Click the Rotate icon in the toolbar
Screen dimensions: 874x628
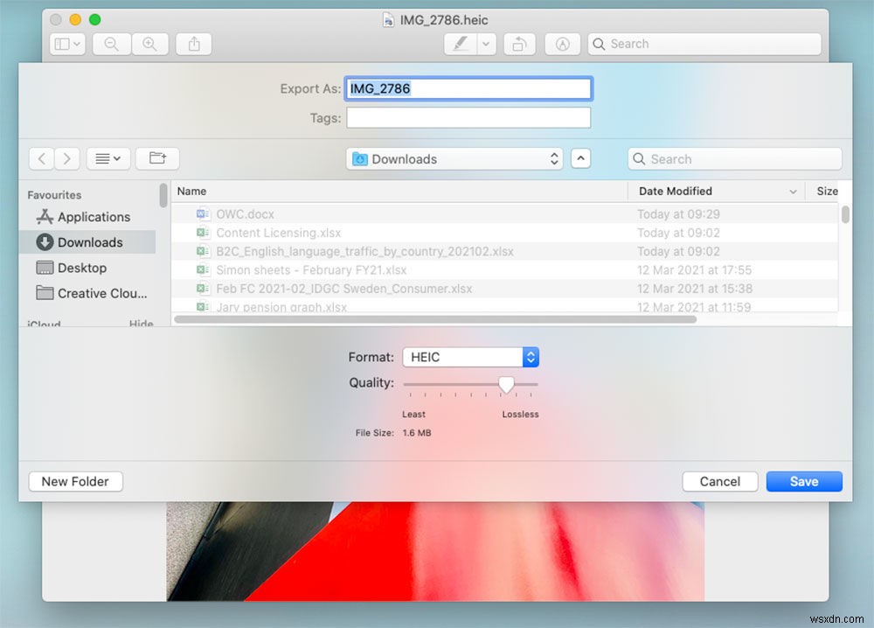point(519,44)
